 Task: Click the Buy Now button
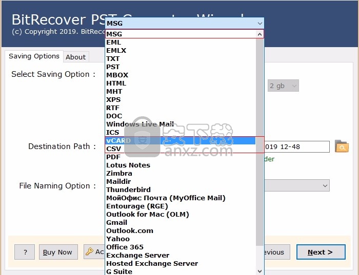pyautogui.click(x=58, y=252)
